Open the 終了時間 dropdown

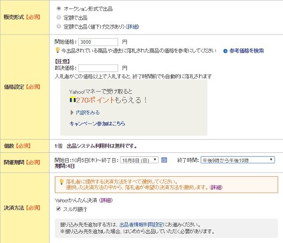(237, 160)
